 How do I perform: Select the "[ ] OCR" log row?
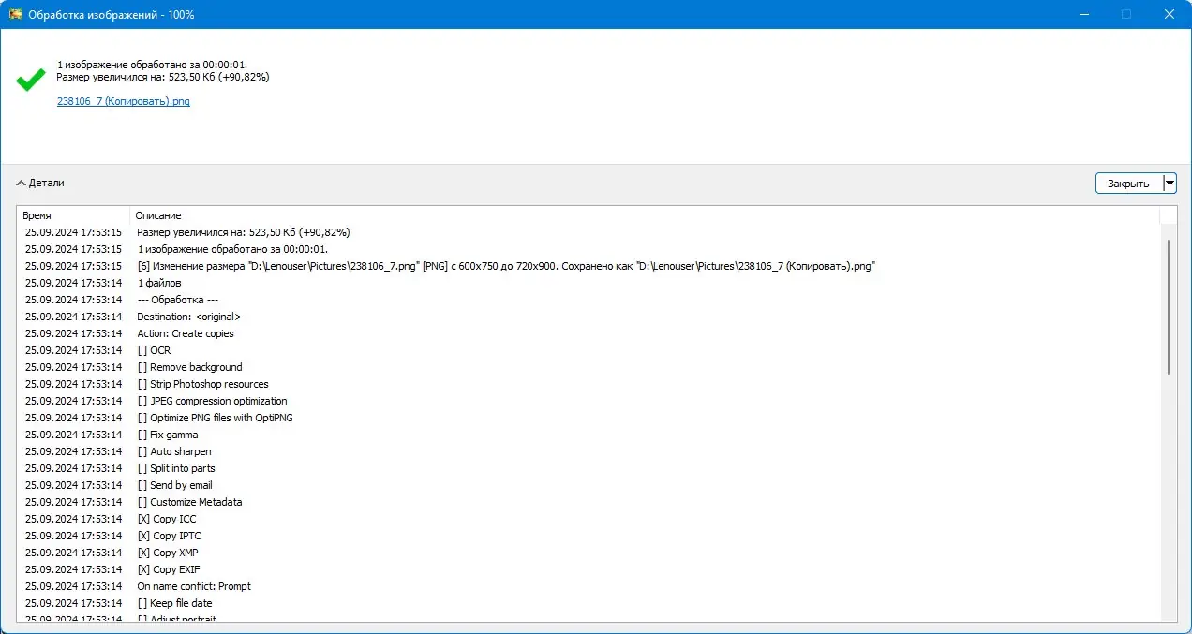click(589, 350)
